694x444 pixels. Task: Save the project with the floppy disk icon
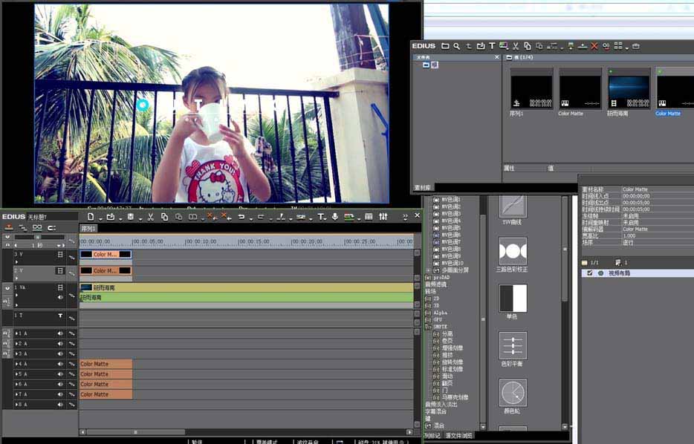tap(131, 216)
